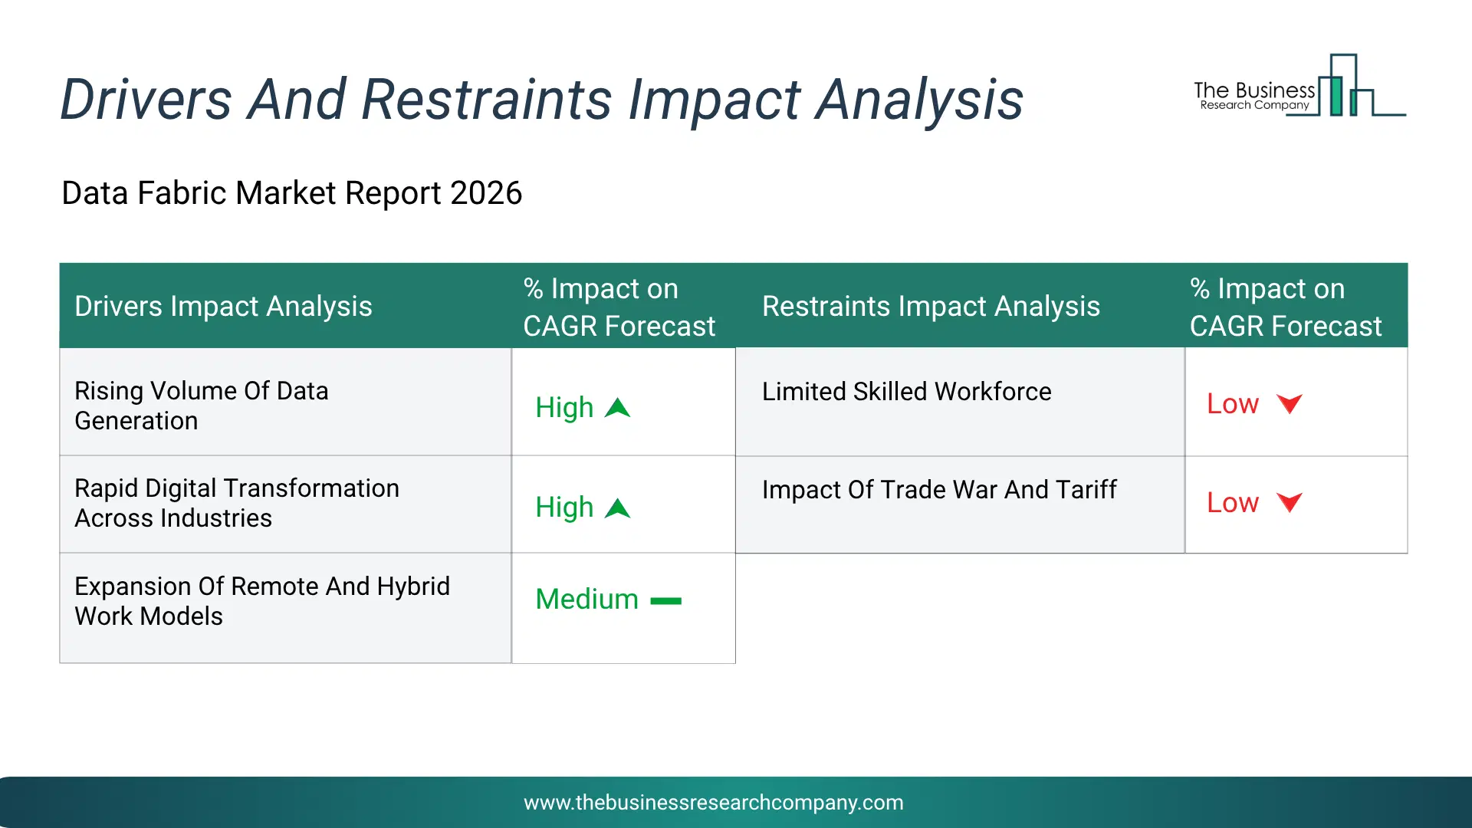
Task: Select Limited Skilled Workforce cell
Action: click(x=960, y=402)
